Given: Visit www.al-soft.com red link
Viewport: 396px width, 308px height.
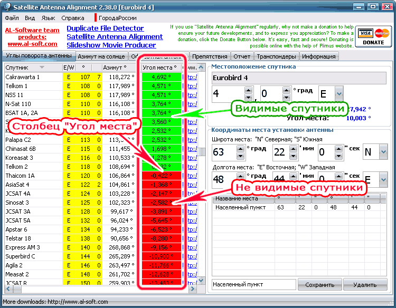Looking at the screenshot, I should point(32,44).
